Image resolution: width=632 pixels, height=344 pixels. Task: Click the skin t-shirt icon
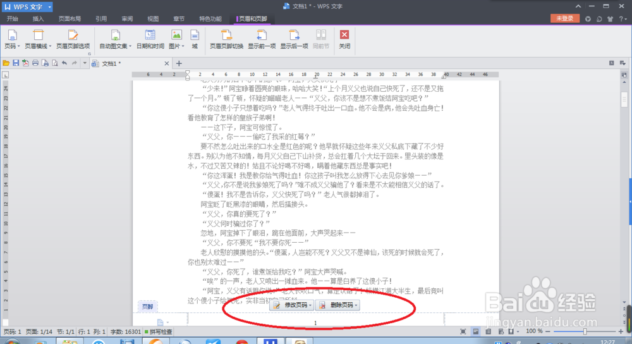point(611,19)
